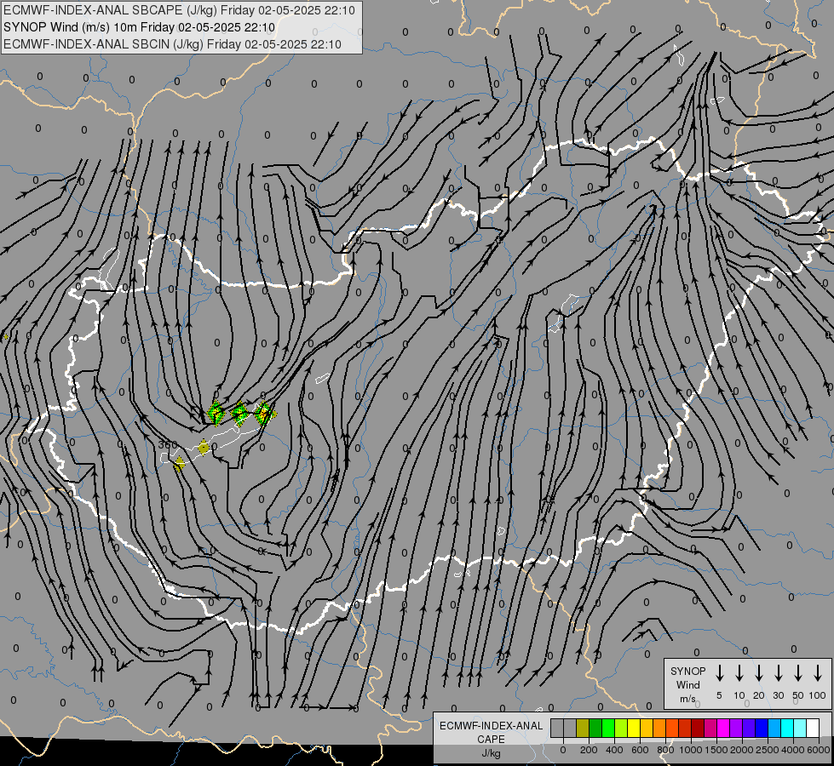The width and height of the screenshot is (834, 766).
Task: Click the J/kg unit label in legend
Action: pyautogui.click(x=491, y=753)
